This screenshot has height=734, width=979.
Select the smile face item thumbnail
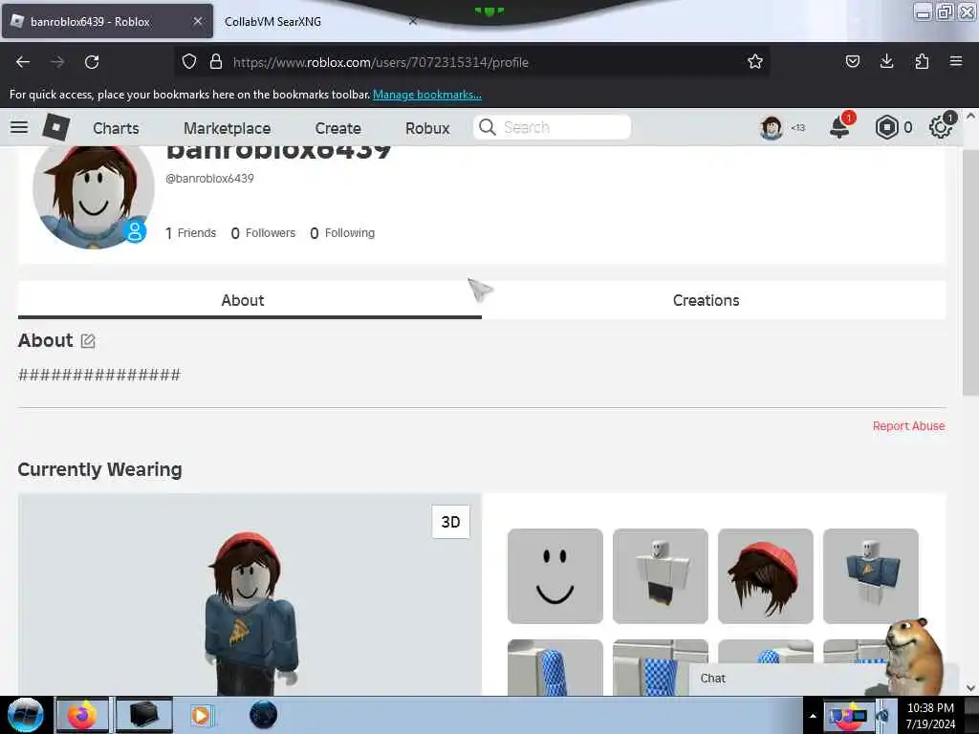point(555,575)
